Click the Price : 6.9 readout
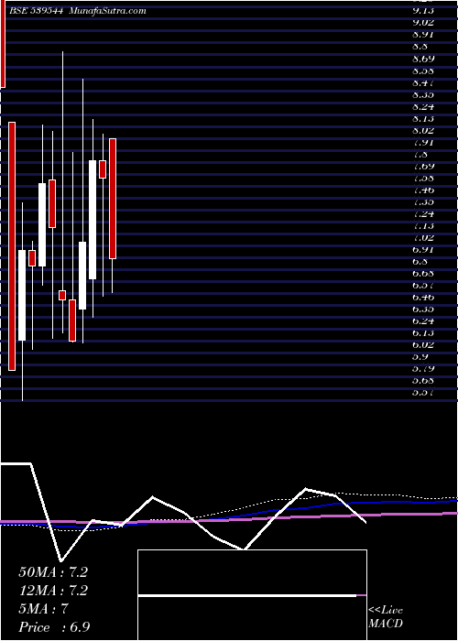458x641 pixels. point(54,628)
